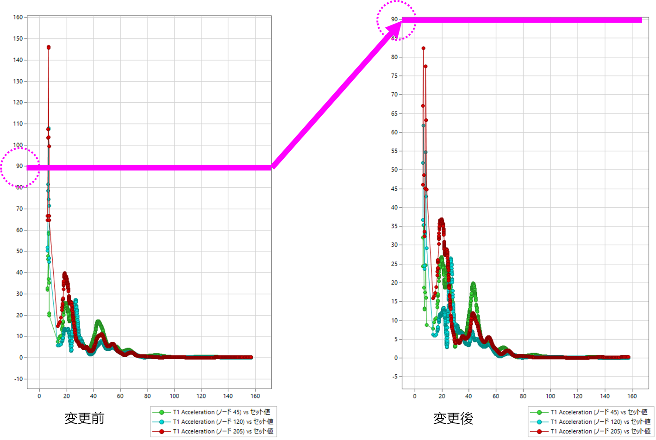Screen dimensions: 656x440
Task: Click cyan Node 120 legend marker in left chart
Action: 162,422
